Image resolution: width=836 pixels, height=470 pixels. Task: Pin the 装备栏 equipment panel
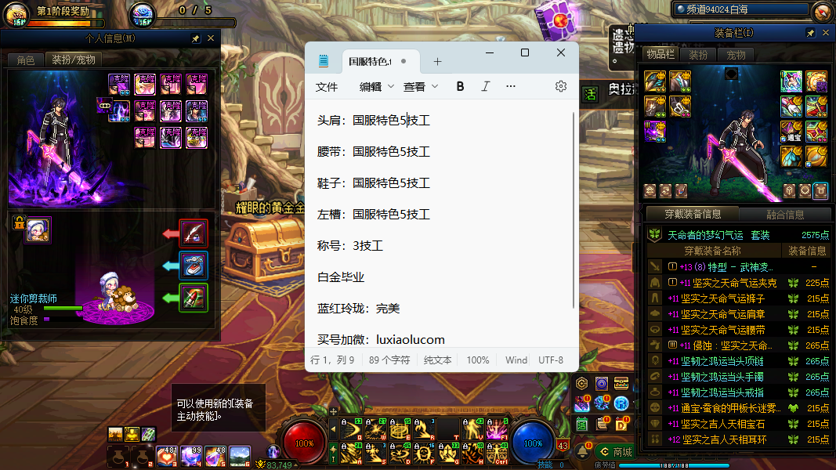click(x=810, y=33)
